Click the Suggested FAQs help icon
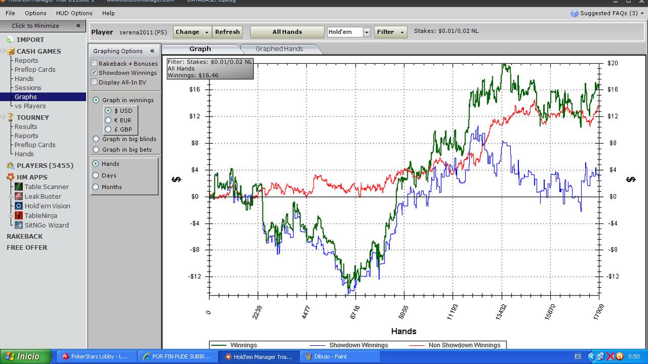 pyautogui.click(x=575, y=13)
